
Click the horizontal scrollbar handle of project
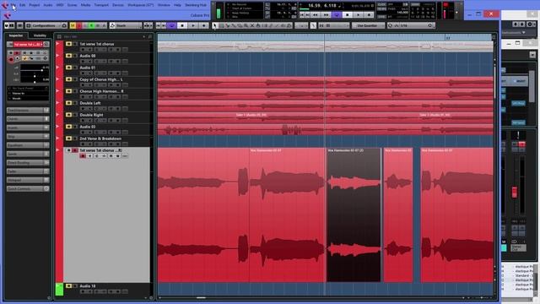pyautogui.click(x=201, y=298)
